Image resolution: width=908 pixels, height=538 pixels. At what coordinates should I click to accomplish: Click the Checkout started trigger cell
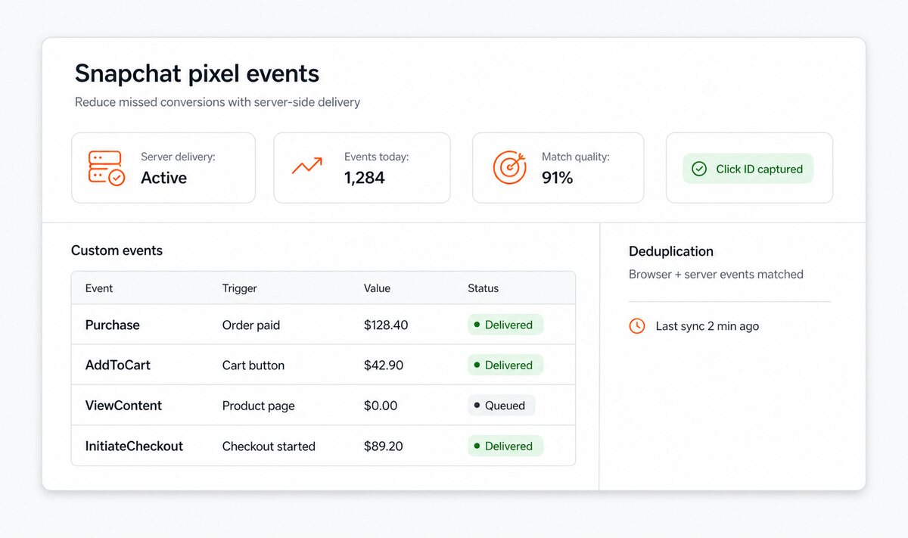[x=269, y=446]
